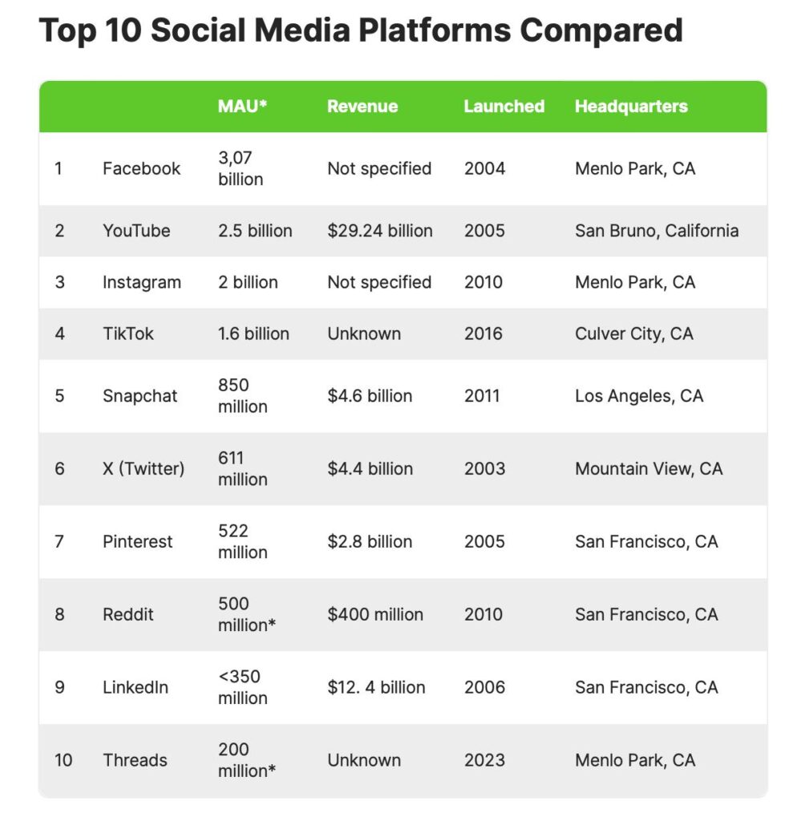Select the Snapchat platform name
The width and height of the screenshot is (805, 821).
point(140,396)
